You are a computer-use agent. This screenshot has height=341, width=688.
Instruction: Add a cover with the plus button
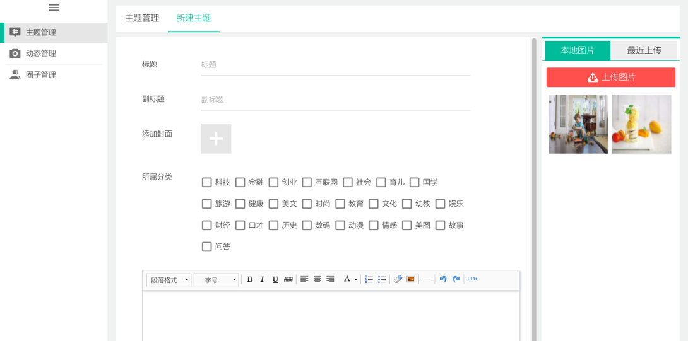point(216,139)
